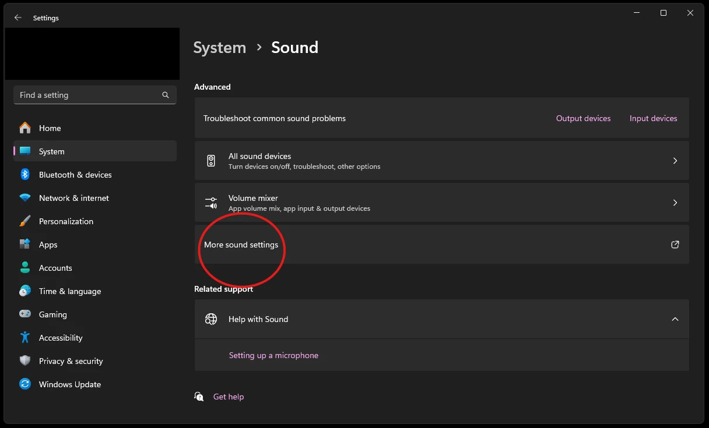
Task: Click the Privacy & security shield icon
Action: (25, 361)
